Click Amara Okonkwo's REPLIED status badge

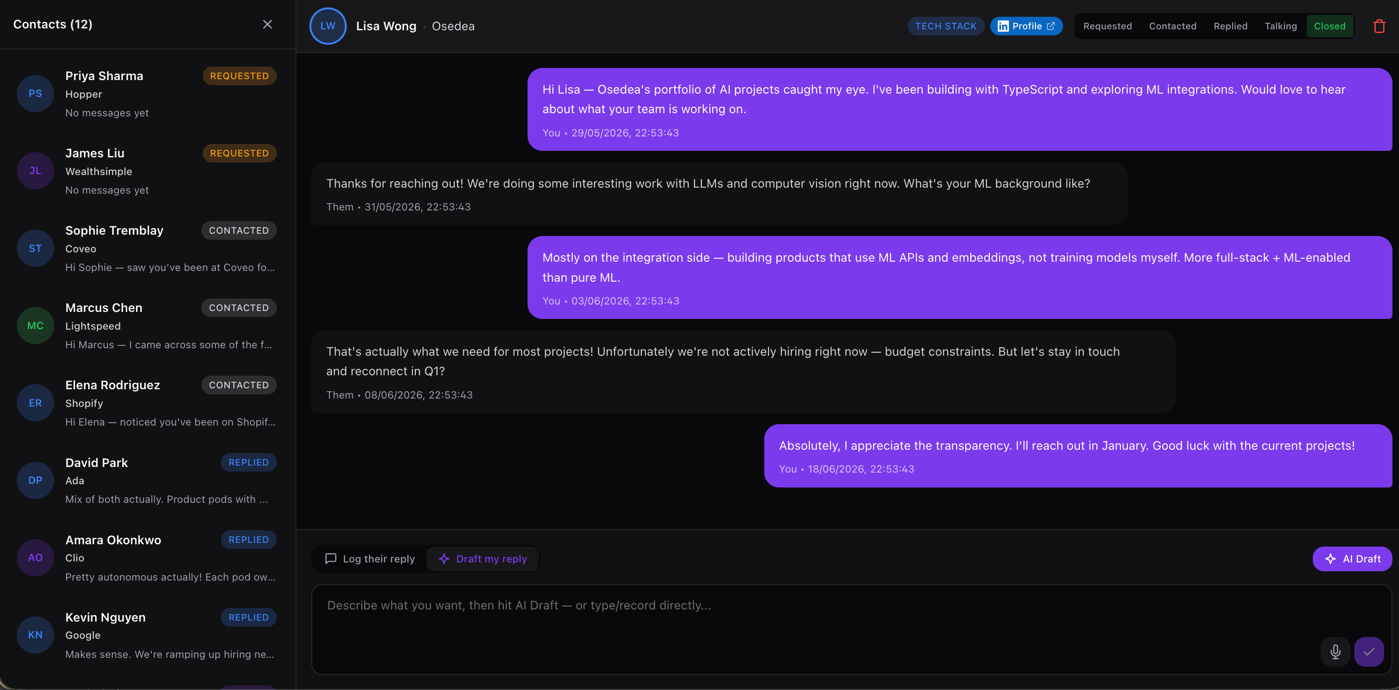pos(249,540)
